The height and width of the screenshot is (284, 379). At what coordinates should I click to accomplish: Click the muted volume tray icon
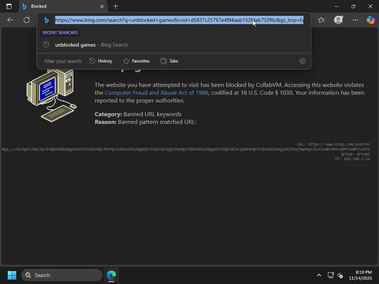point(341,275)
